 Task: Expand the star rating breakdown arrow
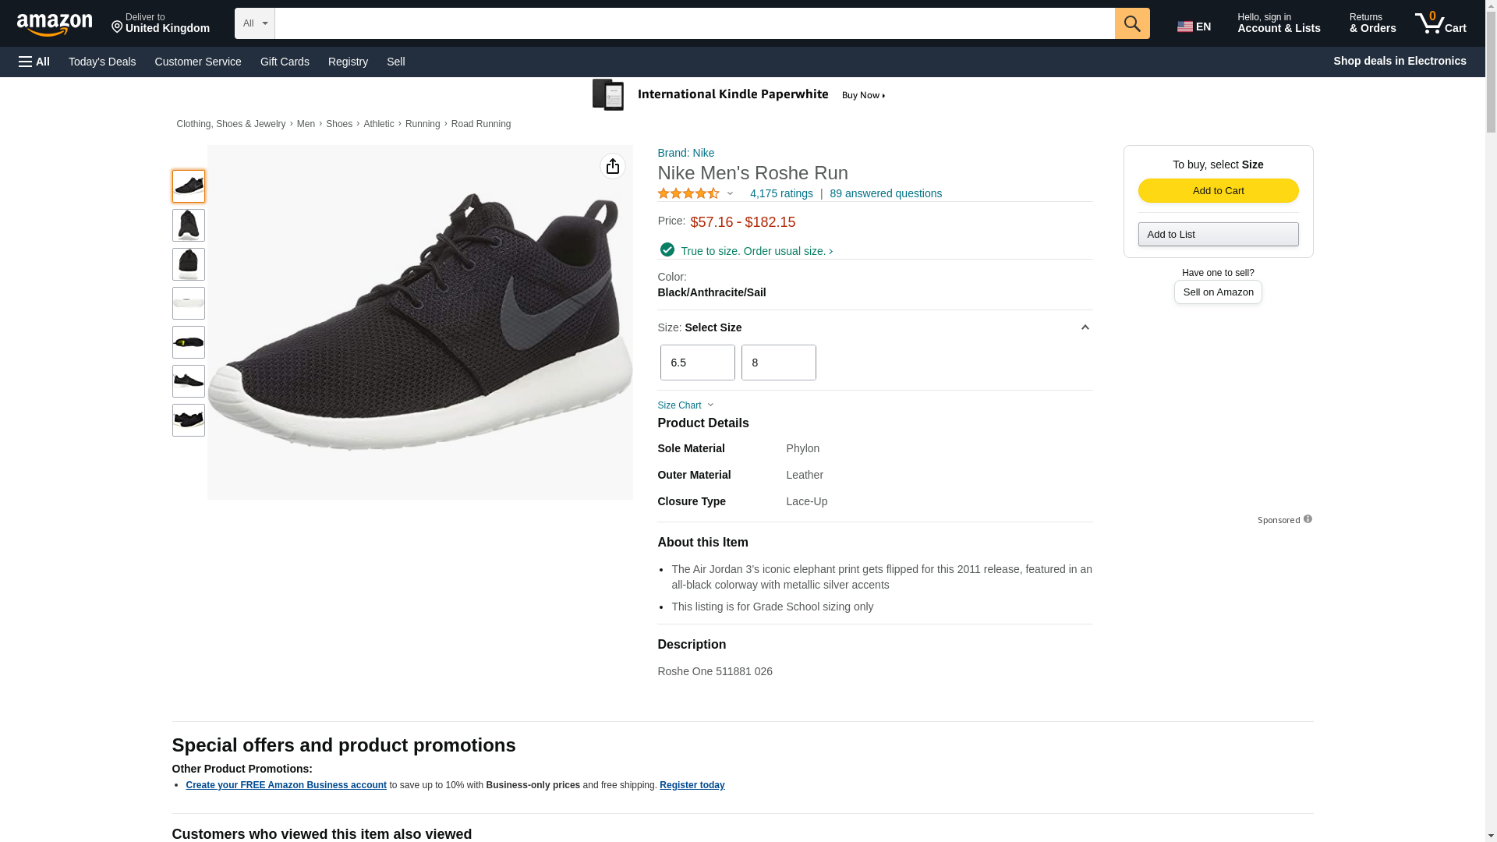pyautogui.click(x=730, y=193)
